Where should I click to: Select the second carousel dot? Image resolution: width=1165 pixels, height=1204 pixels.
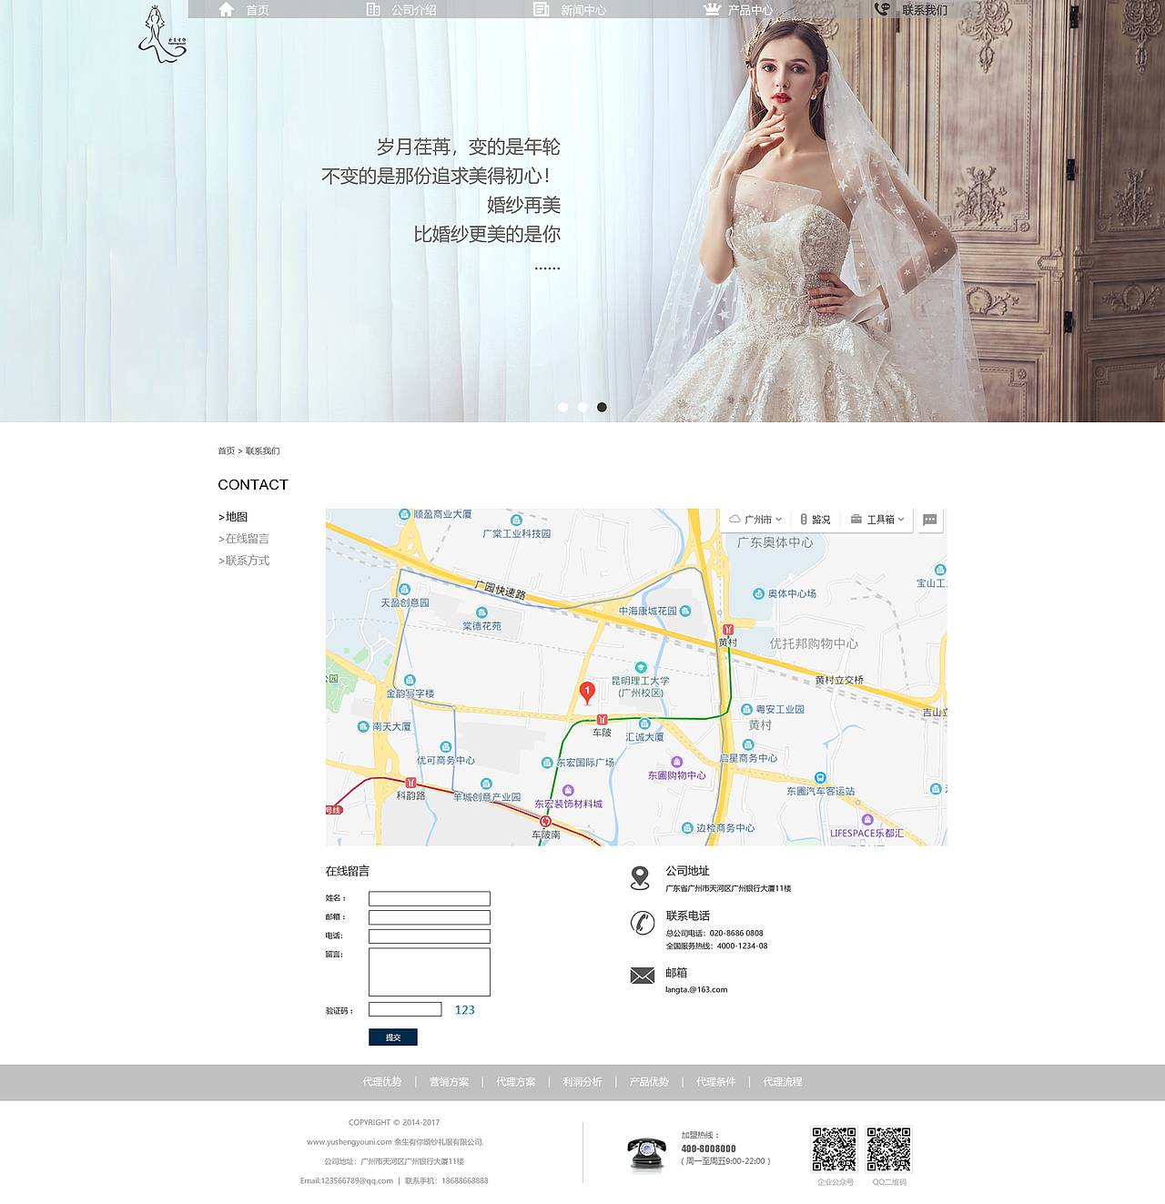coord(582,407)
